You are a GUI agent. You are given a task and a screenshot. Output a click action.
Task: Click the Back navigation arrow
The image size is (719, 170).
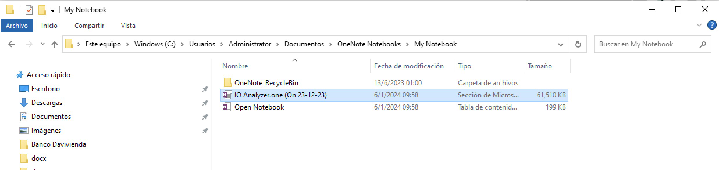click(x=12, y=44)
